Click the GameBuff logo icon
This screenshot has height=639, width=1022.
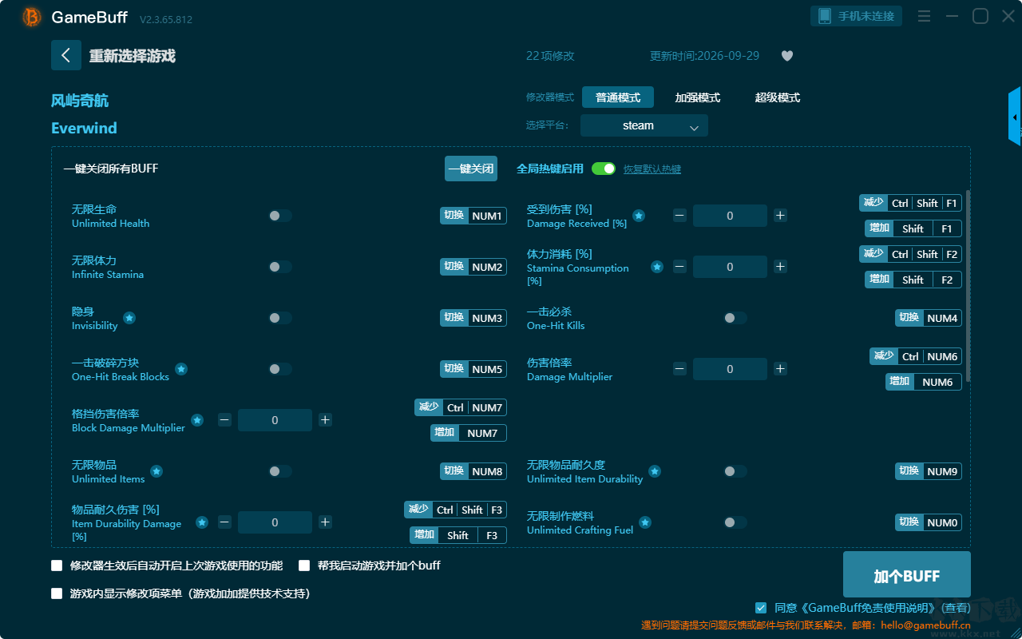pyautogui.click(x=32, y=17)
